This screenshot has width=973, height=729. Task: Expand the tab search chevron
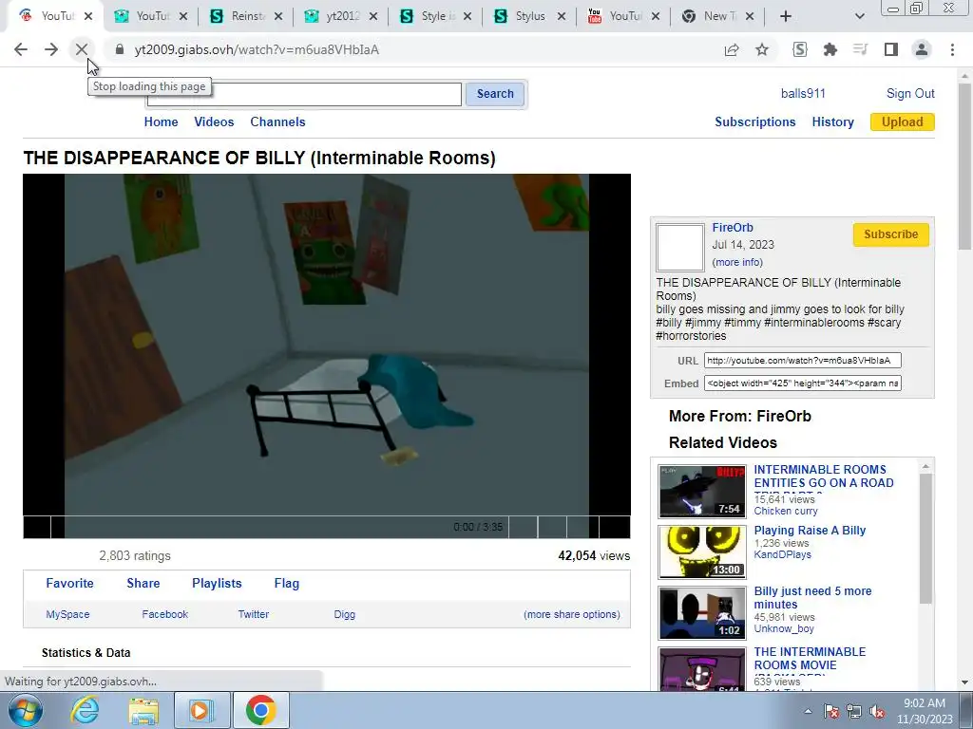pos(859,16)
